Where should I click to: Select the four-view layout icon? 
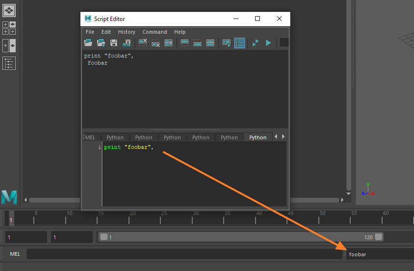click(9, 28)
